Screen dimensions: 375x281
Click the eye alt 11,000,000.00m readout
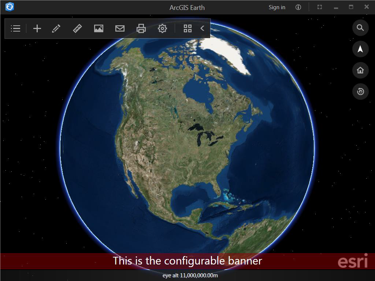tap(190, 275)
